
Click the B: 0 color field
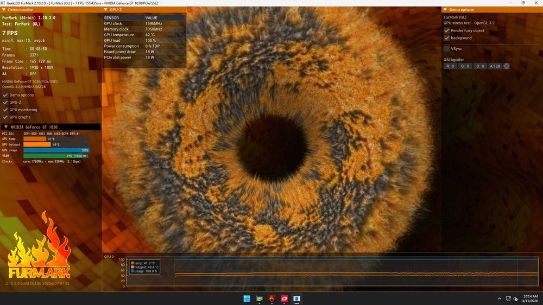480,66
